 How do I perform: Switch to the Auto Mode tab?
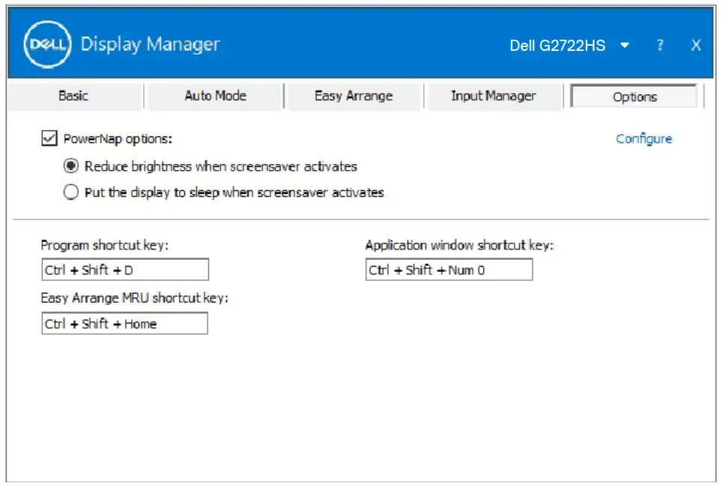(x=214, y=96)
